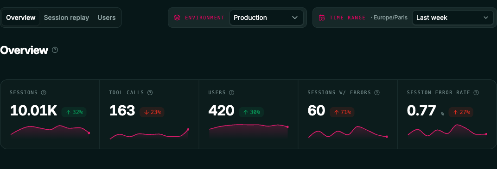This screenshot has width=497, height=169.
Task: Click the TIME RANGE label text
Action: (x=347, y=18)
